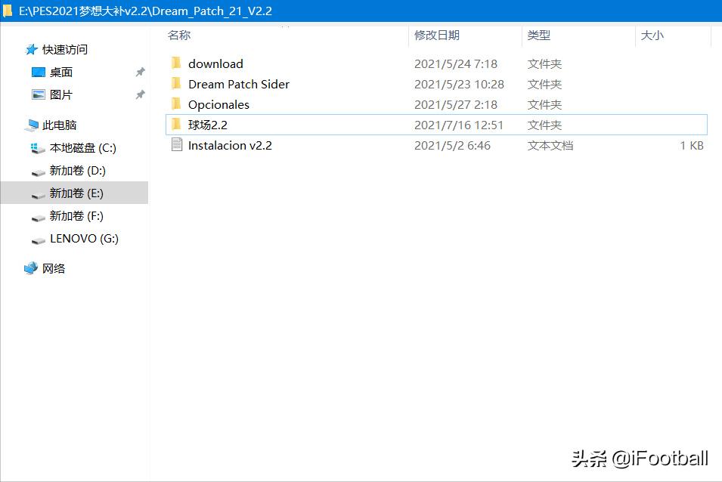This screenshot has height=482, width=722.
Task: Click the 本地磁盘 (C:) drive icon
Action: pyautogui.click(x=38, y=148)
